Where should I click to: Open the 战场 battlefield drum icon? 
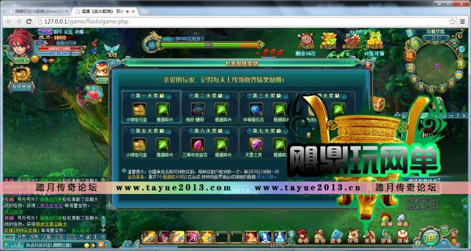[x=403, y=236]
